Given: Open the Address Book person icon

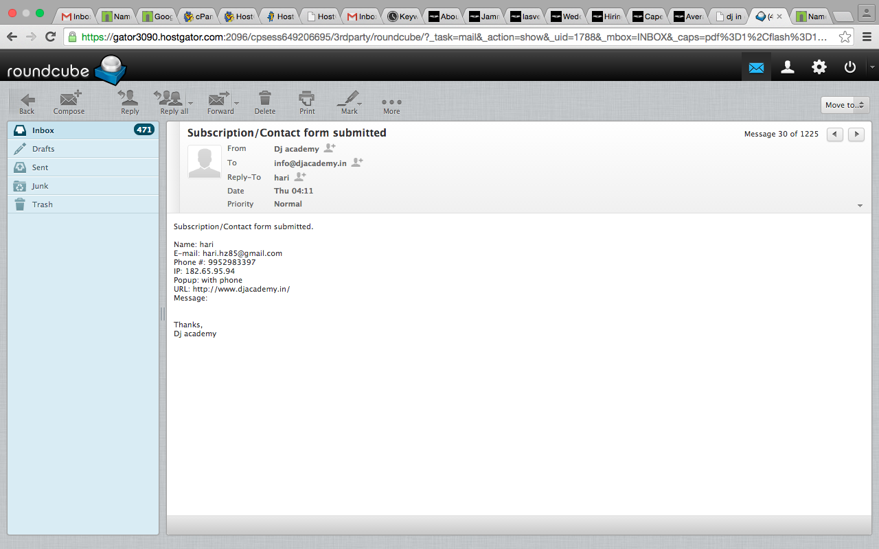Looking at the screenshot, I should pos(788,67).
